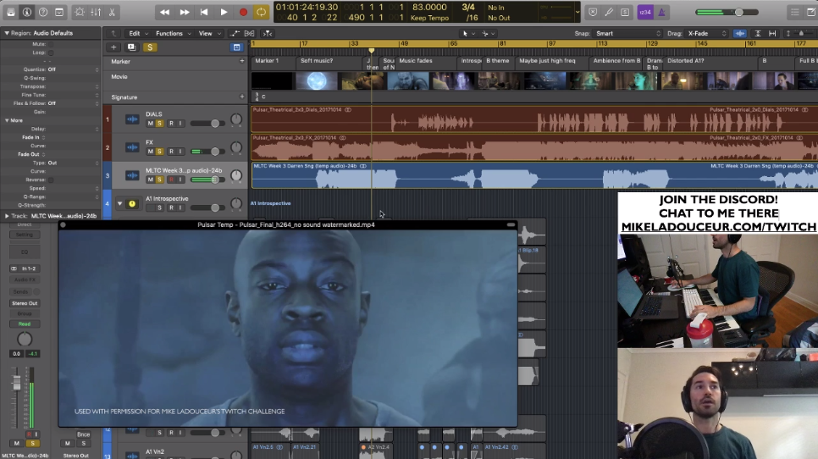
Task: Turn the DIALS track pan knob
Action: [x=236, y=119]
